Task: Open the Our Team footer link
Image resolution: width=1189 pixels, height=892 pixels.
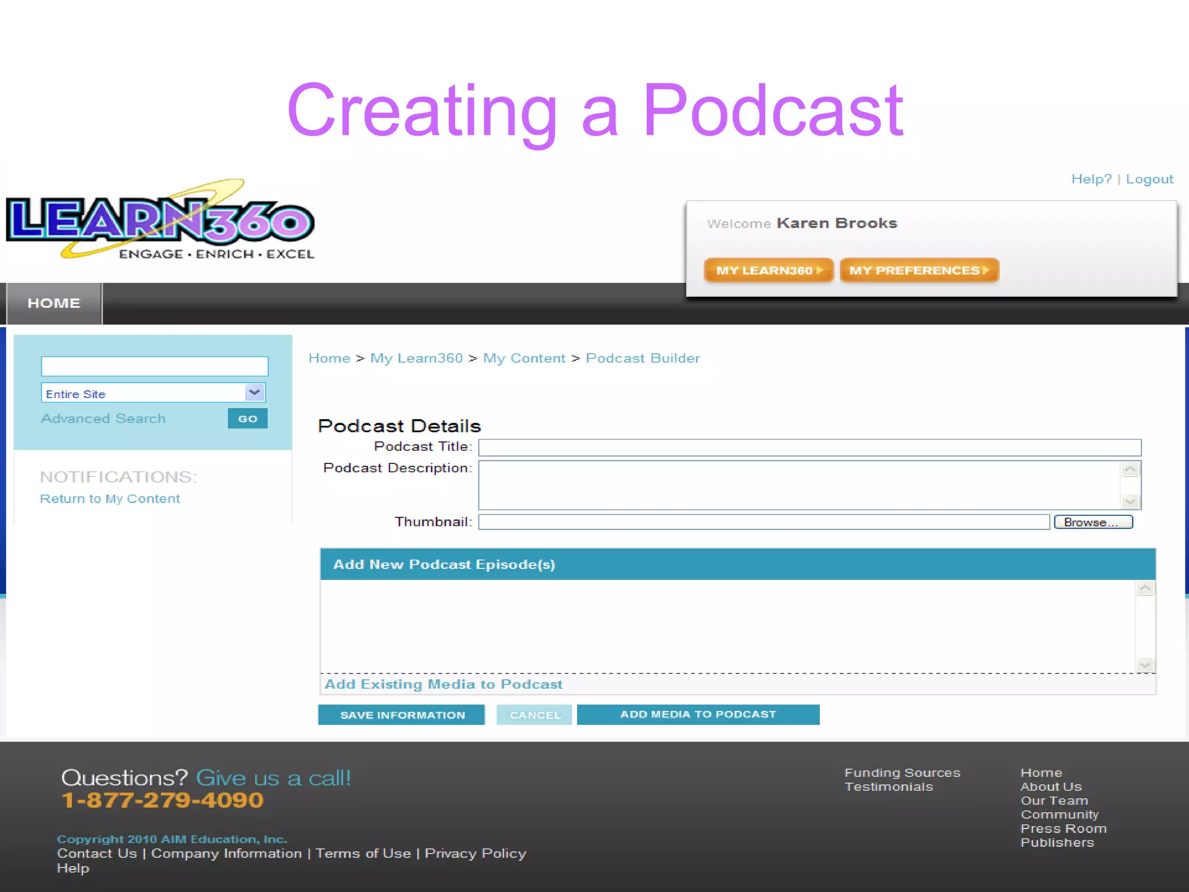Action: pyautogui.click(x=1054, y=800)
